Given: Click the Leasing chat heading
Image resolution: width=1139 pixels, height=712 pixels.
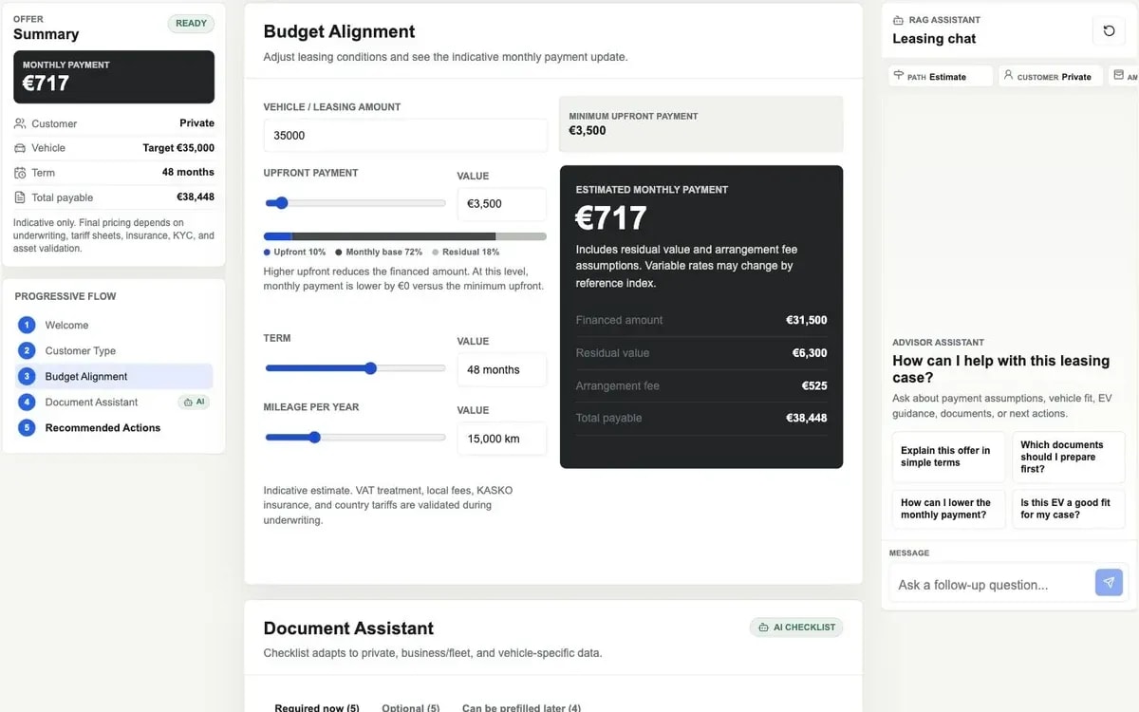Looking at the screenshot, I should click(x=934, y=39).
